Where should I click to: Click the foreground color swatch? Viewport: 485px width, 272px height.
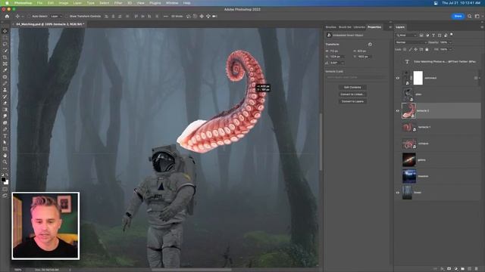tap(3, 180)
